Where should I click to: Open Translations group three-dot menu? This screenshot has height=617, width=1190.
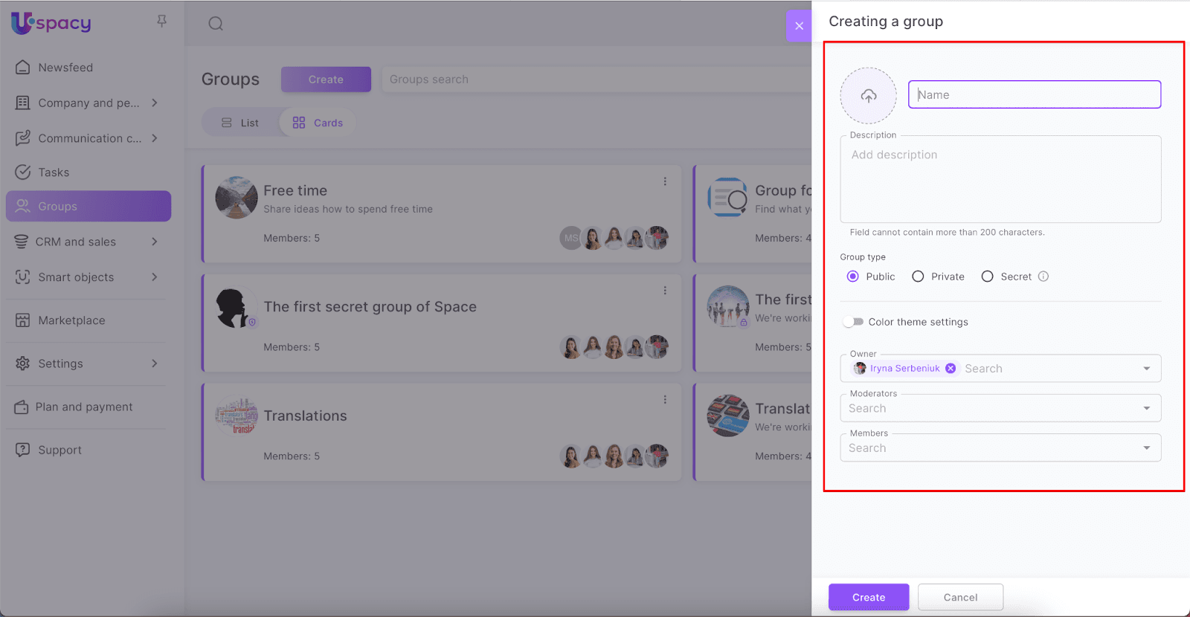coord(665,400)
